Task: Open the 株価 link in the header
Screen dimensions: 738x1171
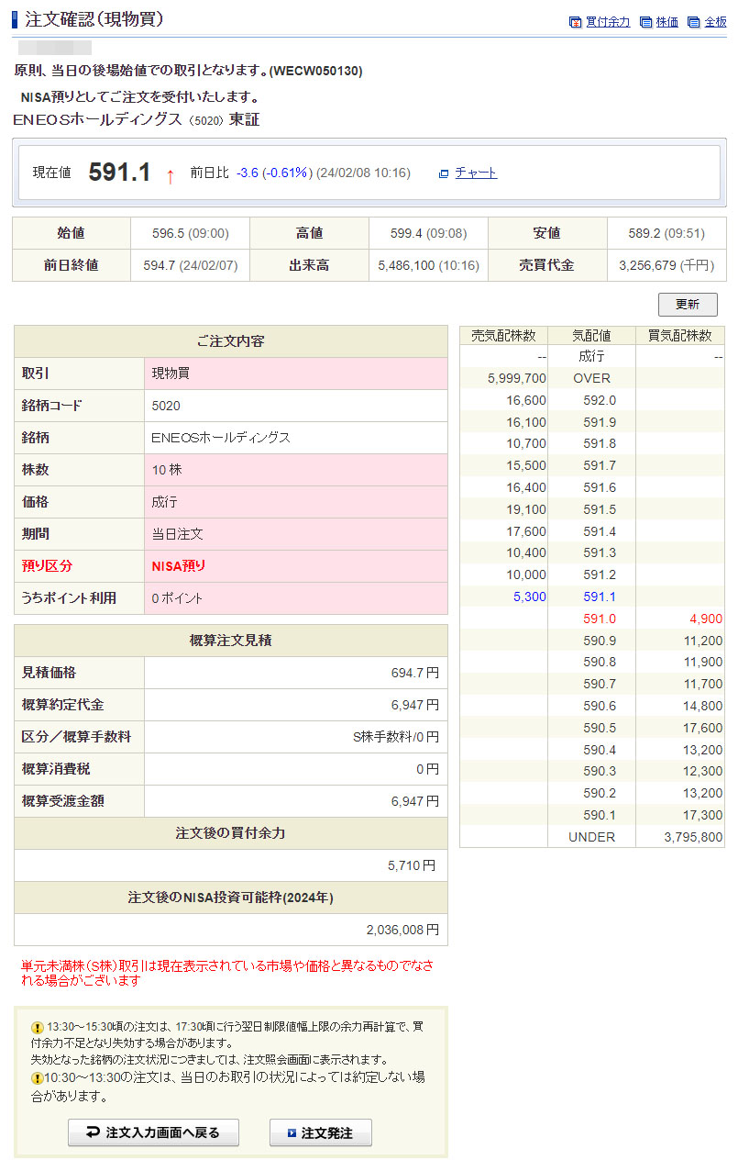Action: [x=667, y=22]
